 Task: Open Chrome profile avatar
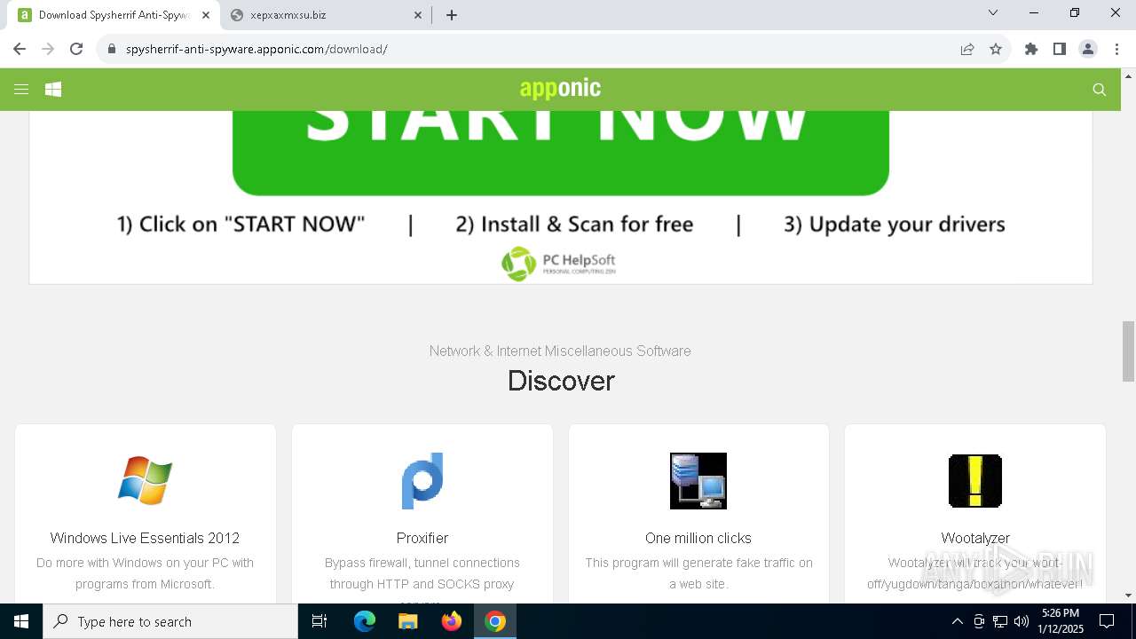point(1088,49)
